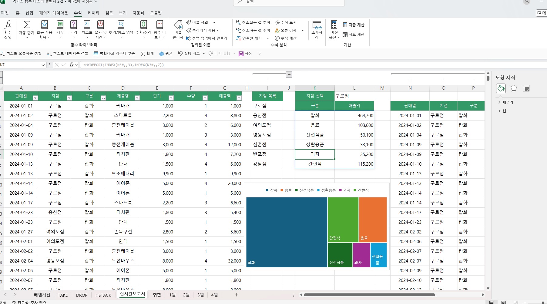Click the blue 잡화 treemap block
Image resolution: width=547 pixels, height=304 pixels.
tap(287, 232)
